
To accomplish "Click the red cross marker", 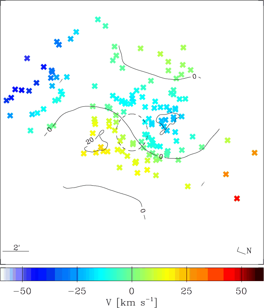I will pyautogui.click(x=237, y=198).
